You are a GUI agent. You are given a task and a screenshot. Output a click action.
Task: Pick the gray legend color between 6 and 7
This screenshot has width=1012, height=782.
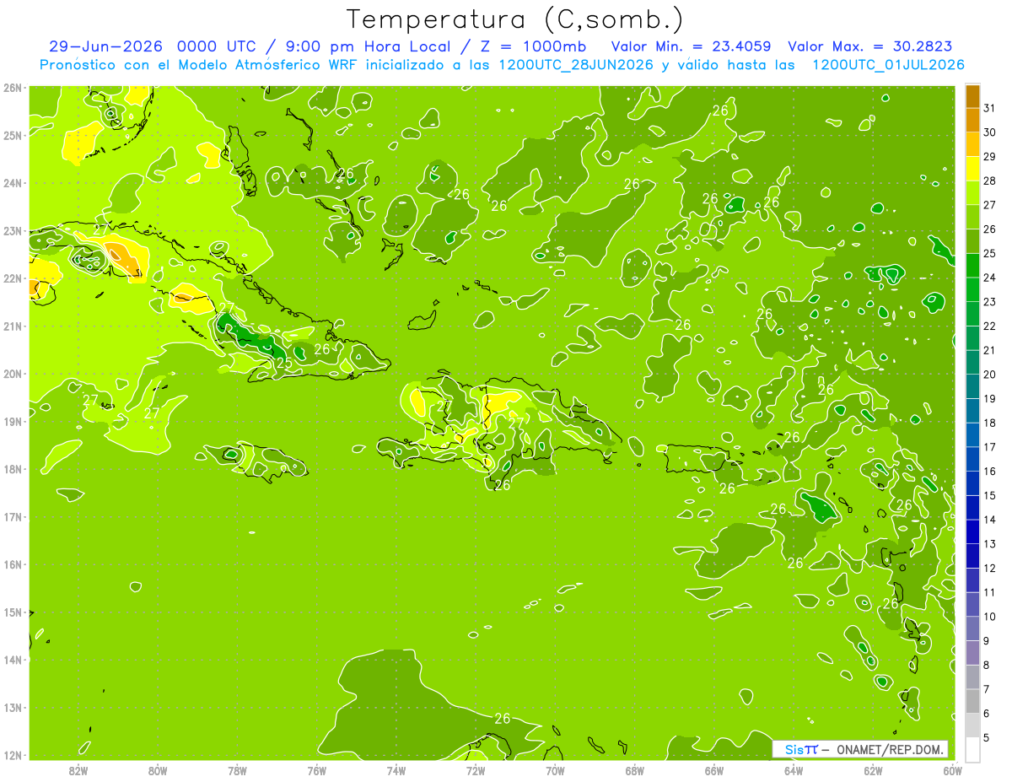972,701
